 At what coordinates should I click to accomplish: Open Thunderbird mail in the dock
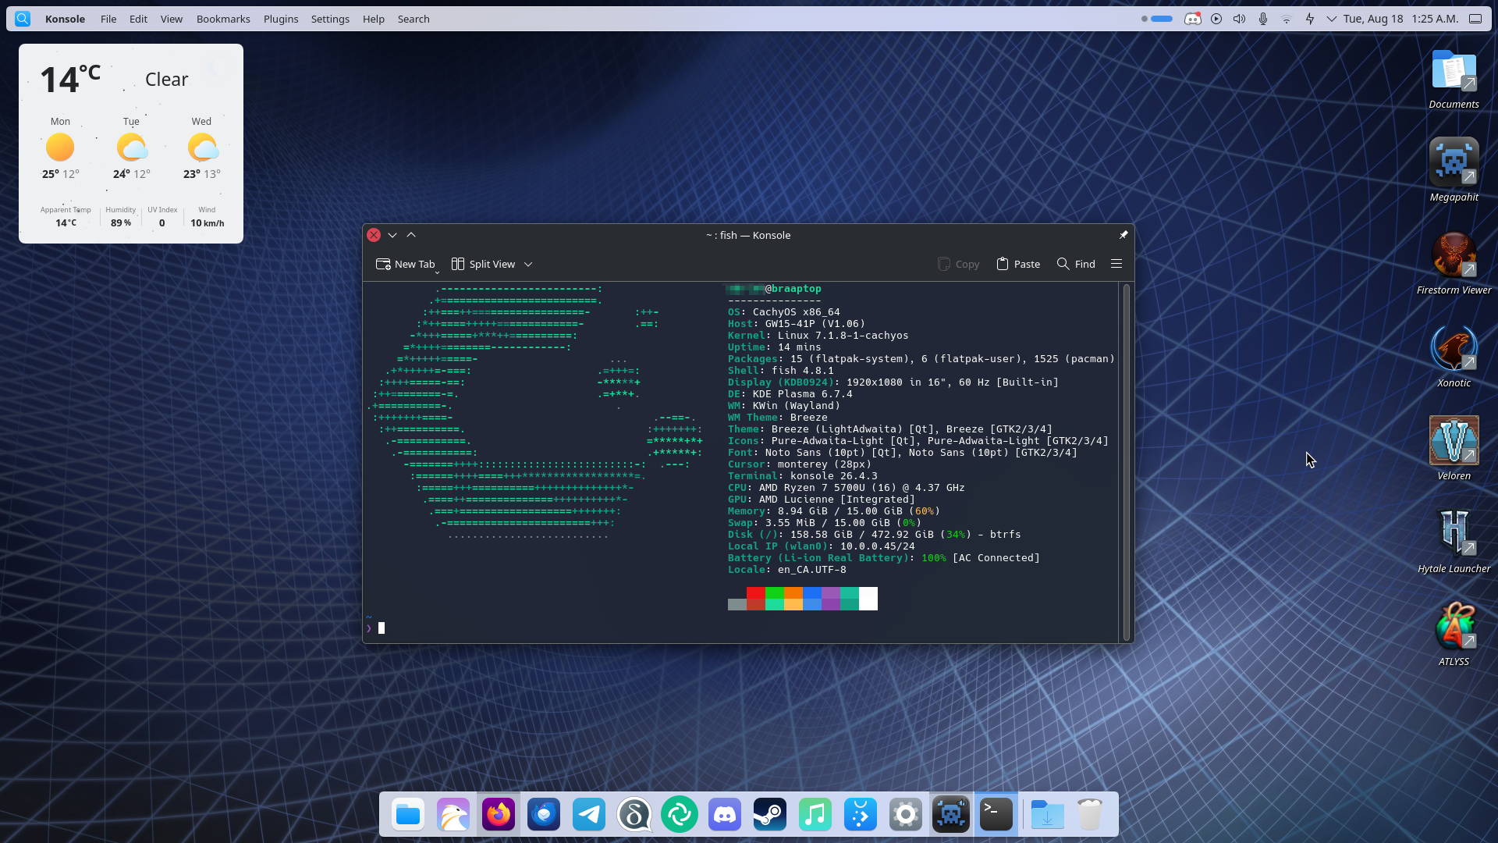click(x=544, y=815)
